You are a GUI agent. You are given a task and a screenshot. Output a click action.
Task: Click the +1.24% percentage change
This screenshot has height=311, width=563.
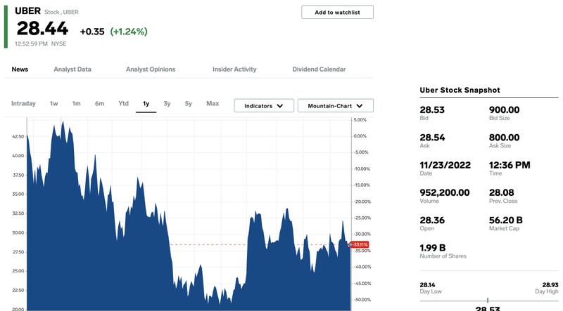pos(129,32)
